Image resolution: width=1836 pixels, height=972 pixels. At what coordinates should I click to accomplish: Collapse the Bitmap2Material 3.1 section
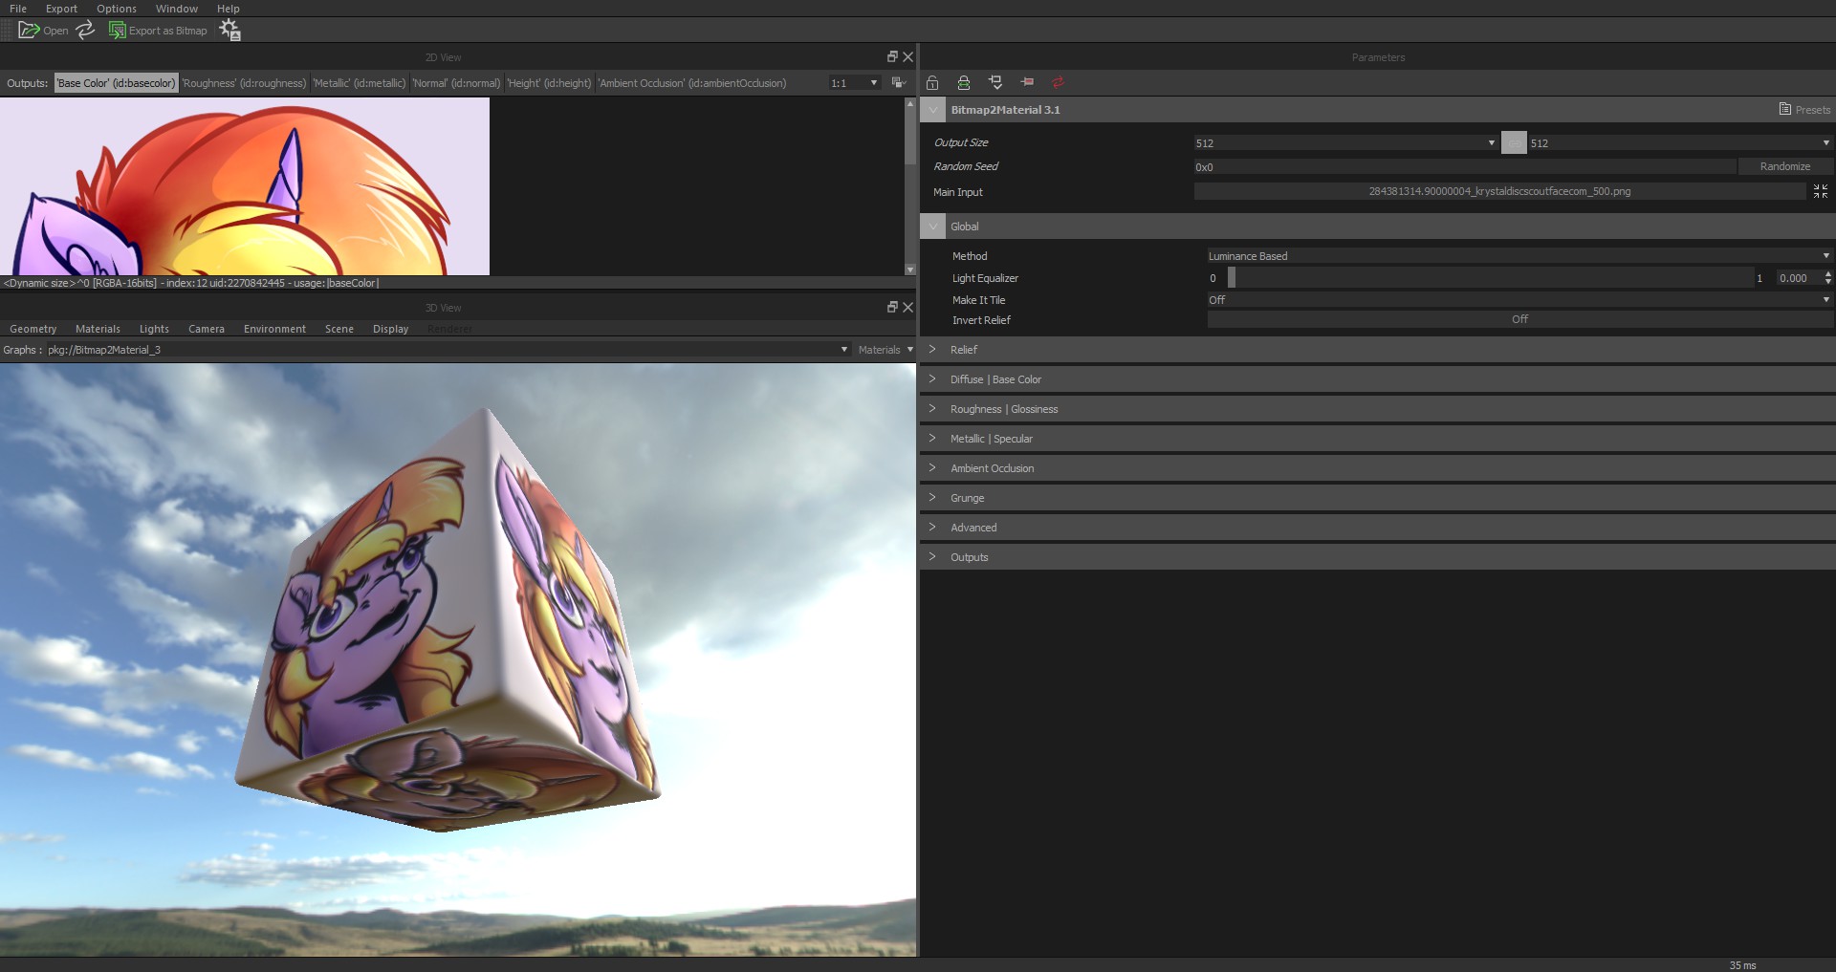tap(933, 110)
